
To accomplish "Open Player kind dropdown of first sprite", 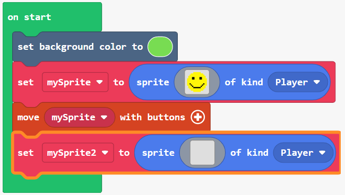I will tap(298, 82).
